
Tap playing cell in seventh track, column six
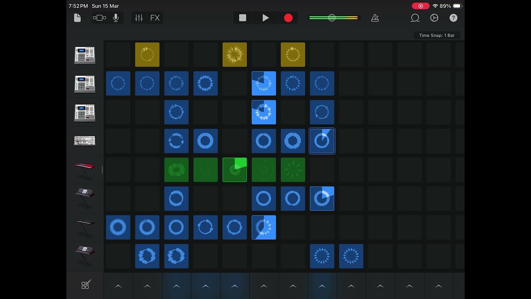[264, 227]
